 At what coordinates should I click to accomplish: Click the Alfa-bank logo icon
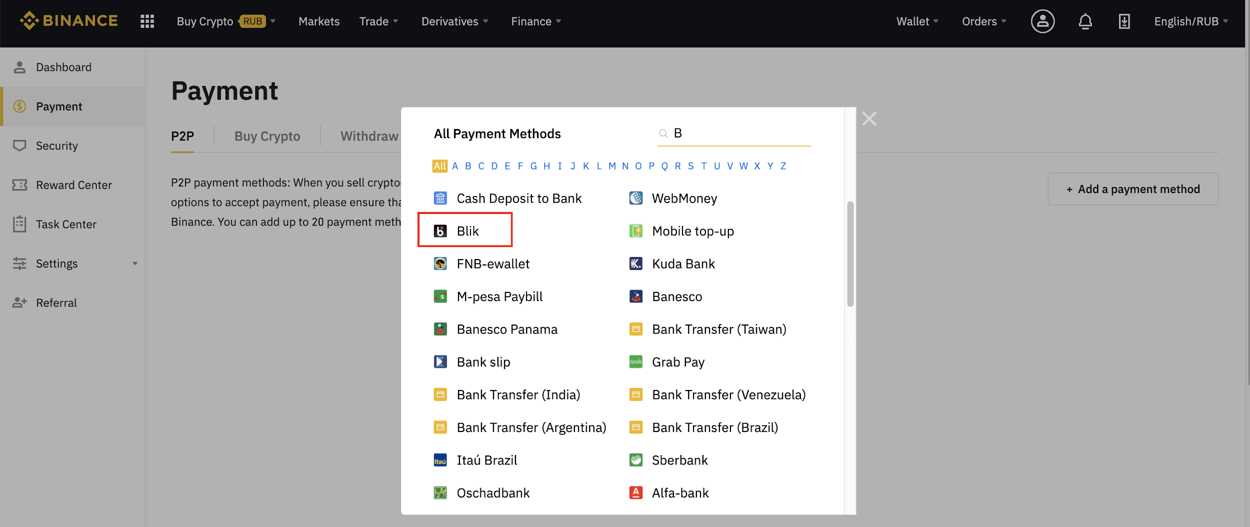[x=635, y=493]
